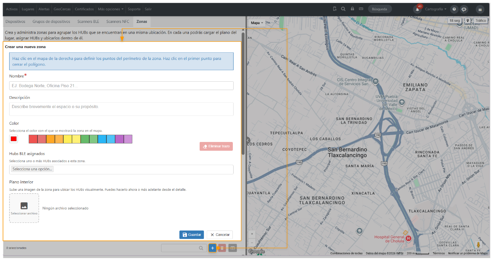Image resolution: width=492 pixels, height=261 pixels.
Task: Select the green color swatch
Action: tap(85, 139)
